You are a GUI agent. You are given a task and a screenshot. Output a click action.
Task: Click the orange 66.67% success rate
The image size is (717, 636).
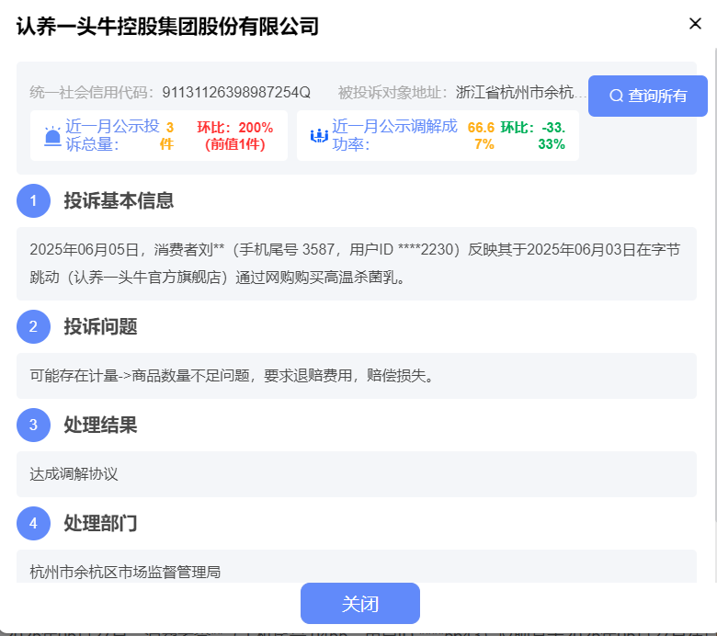pyautogui.click(x=482, y=135)
